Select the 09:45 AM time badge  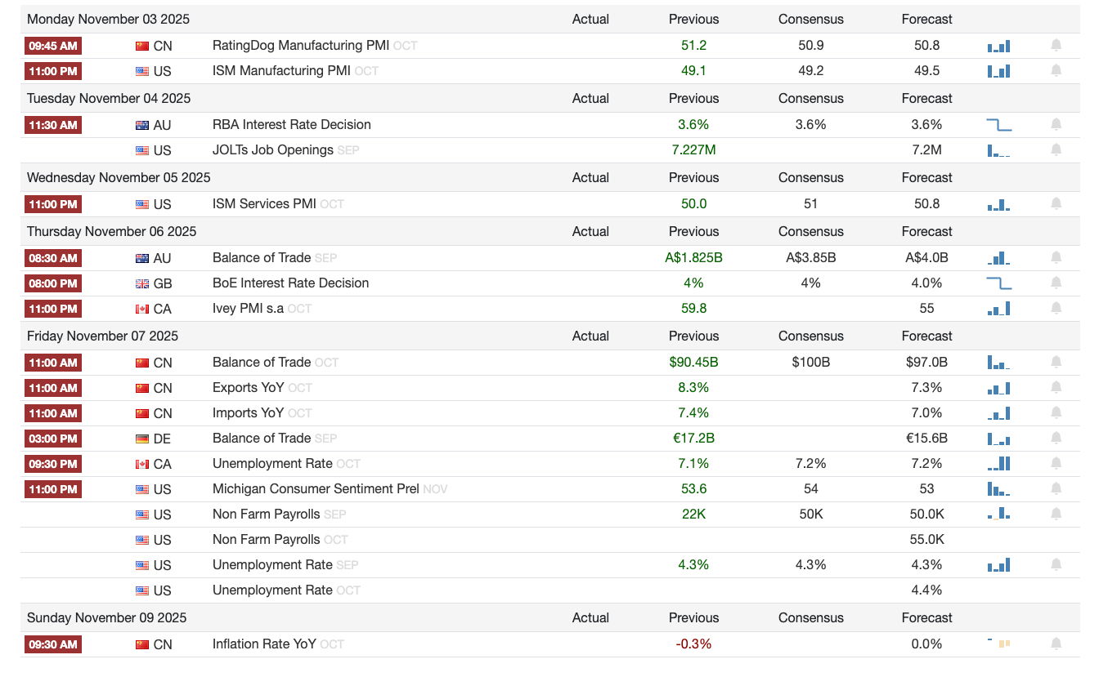(x=53, y=46)
